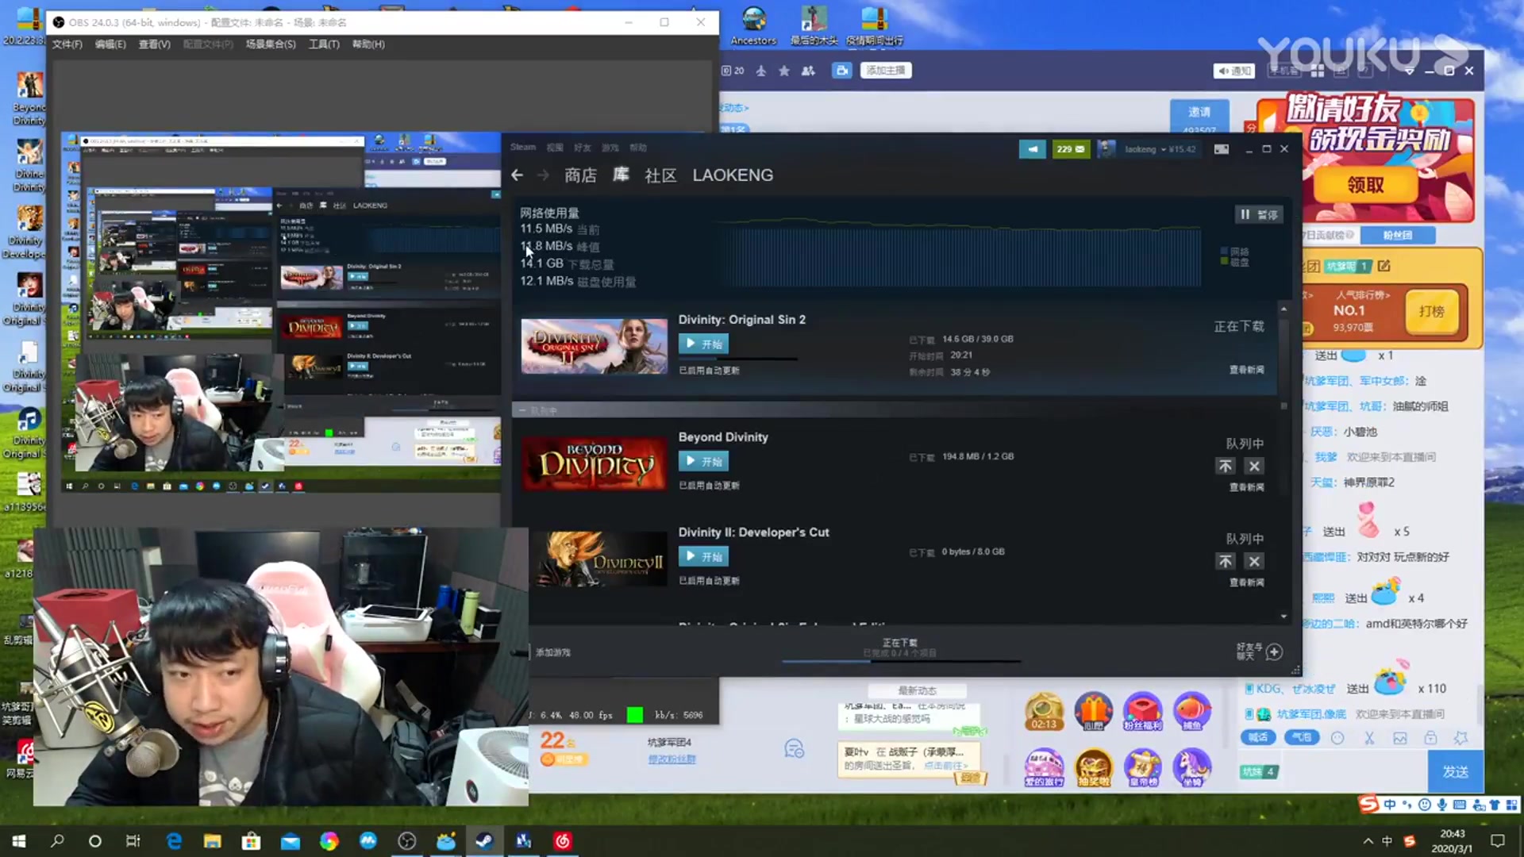Click the lock icon in chat toolbar

pyautogui.click(x=1430, y=738)
